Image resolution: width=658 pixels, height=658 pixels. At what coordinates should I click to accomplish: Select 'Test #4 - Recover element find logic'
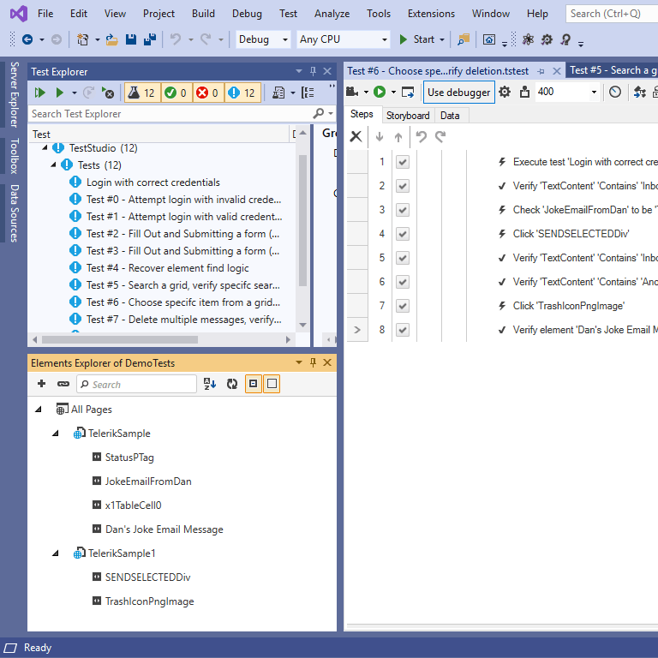pyautogui.click(x=167, y=267)
